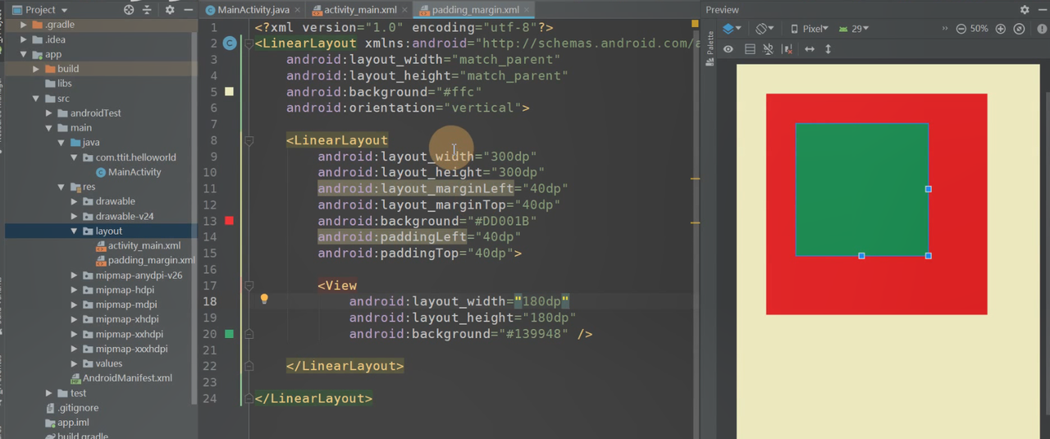Open the API 29 version dropdown
Viewport: 1050px width, 439px height.
point(854,29)
